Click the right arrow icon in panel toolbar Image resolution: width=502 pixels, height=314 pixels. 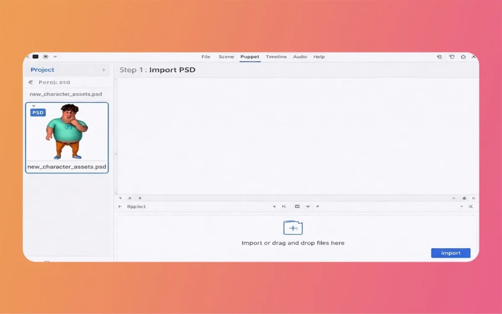point(307,207)
